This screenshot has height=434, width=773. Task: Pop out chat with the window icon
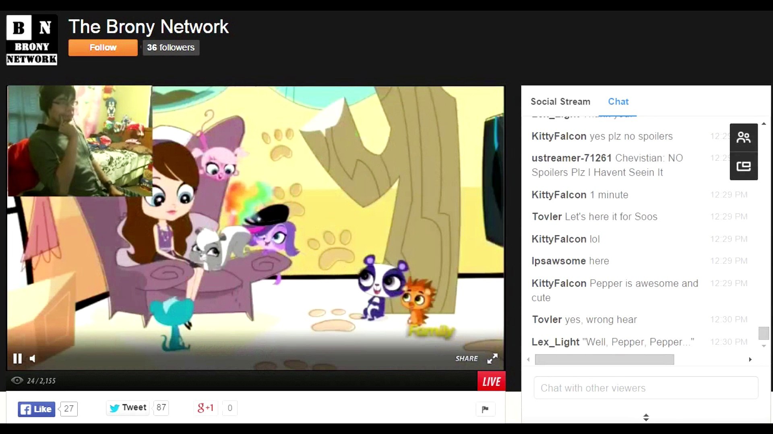(x=744, y=166)
